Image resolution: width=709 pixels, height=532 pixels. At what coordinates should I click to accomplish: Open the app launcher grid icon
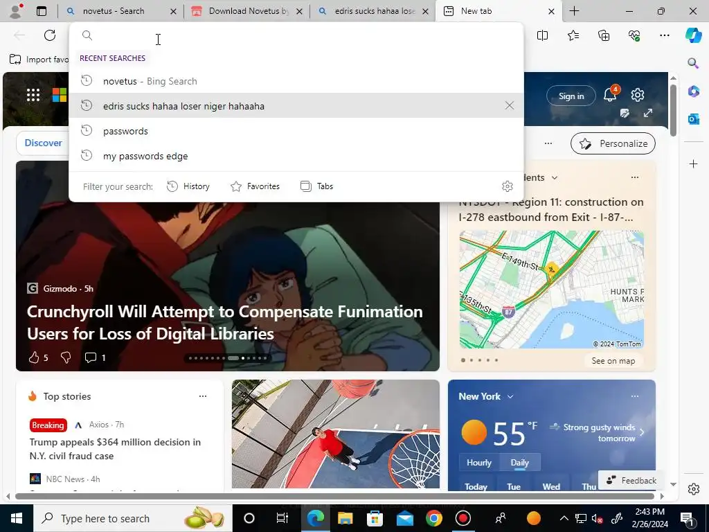point(33,95)
